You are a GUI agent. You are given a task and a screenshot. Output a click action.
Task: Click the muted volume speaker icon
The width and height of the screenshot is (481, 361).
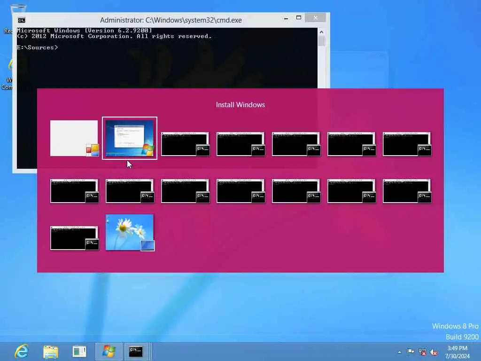pos(434,353)
